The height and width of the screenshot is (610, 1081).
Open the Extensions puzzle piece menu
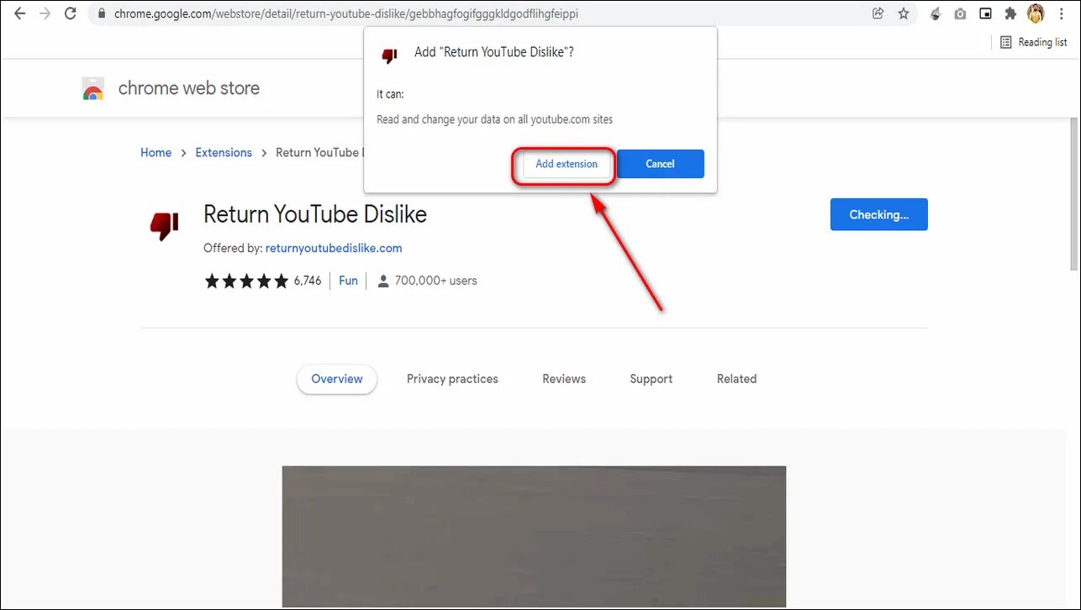tap(1010, 13)
